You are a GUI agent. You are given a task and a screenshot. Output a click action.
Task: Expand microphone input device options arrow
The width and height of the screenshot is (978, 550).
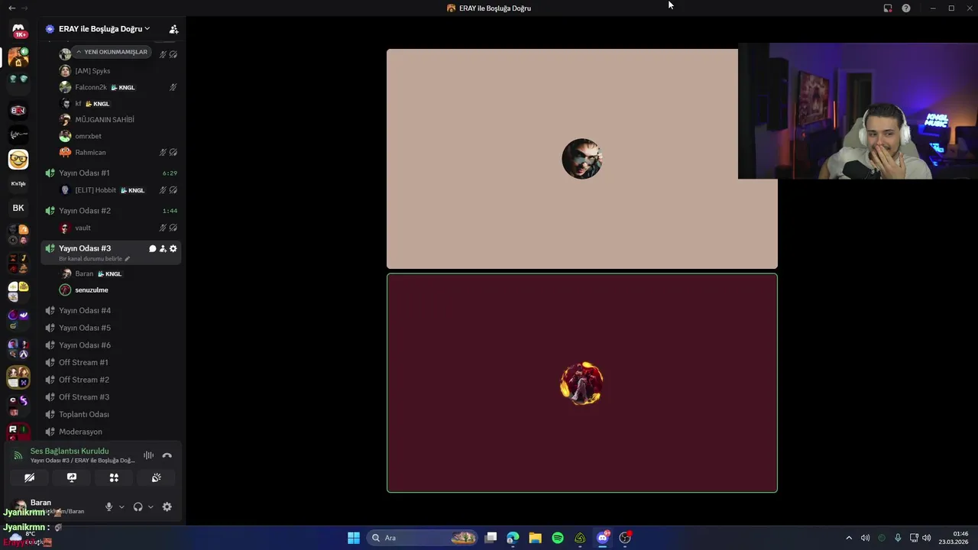click(x=121, y=507)
